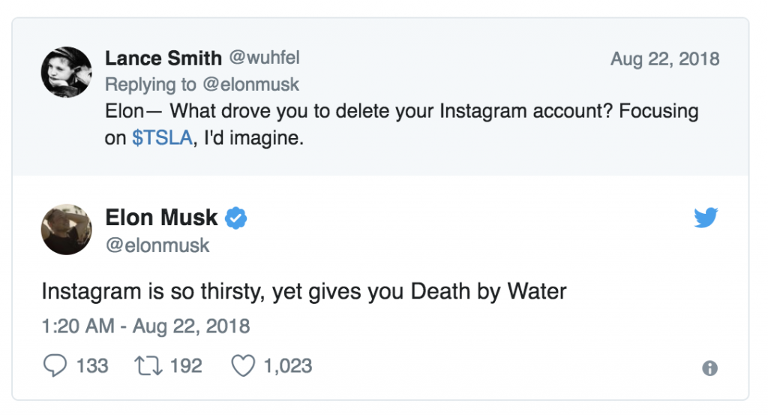Click the Twitter bird logo icon
The width and height of the screenshot is (768, 415).
[706, 218]
